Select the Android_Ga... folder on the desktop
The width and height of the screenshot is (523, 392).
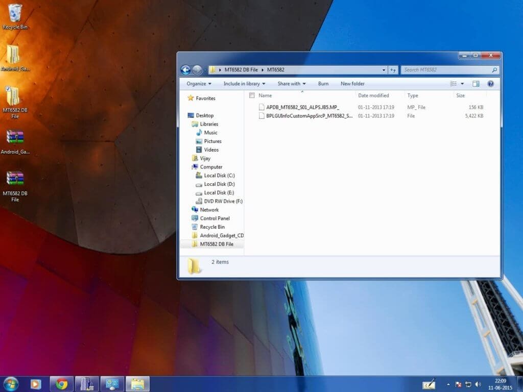click(15, 58)
